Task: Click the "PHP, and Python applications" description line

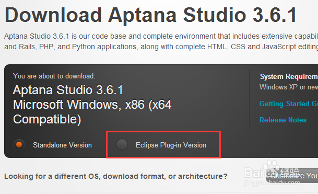Action: coord(88,47)
